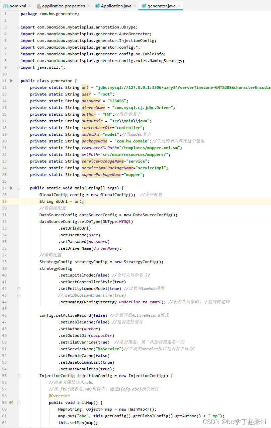271x428 pixels.
Task: Click the class icon on Application.java tab
Action: [97, 6]
